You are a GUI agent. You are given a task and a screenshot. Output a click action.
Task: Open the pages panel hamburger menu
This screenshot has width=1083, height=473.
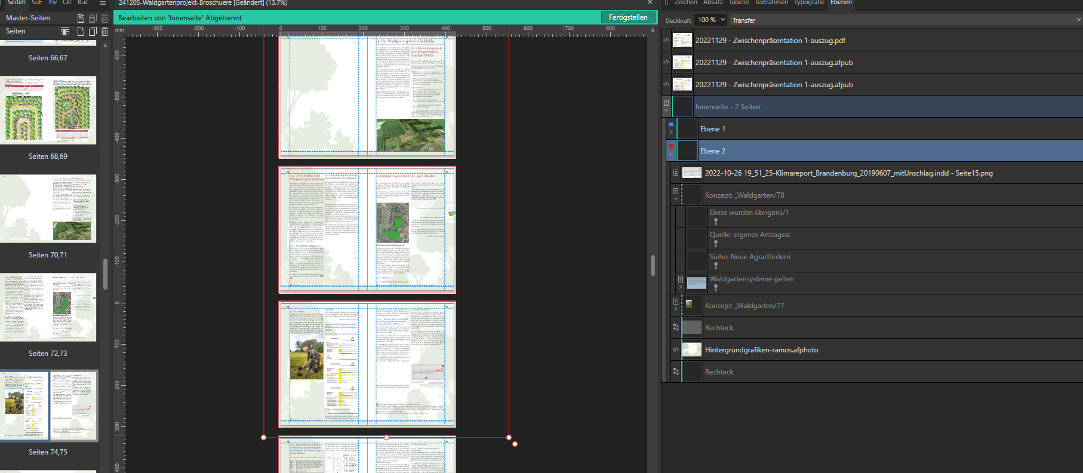[103, 3]
